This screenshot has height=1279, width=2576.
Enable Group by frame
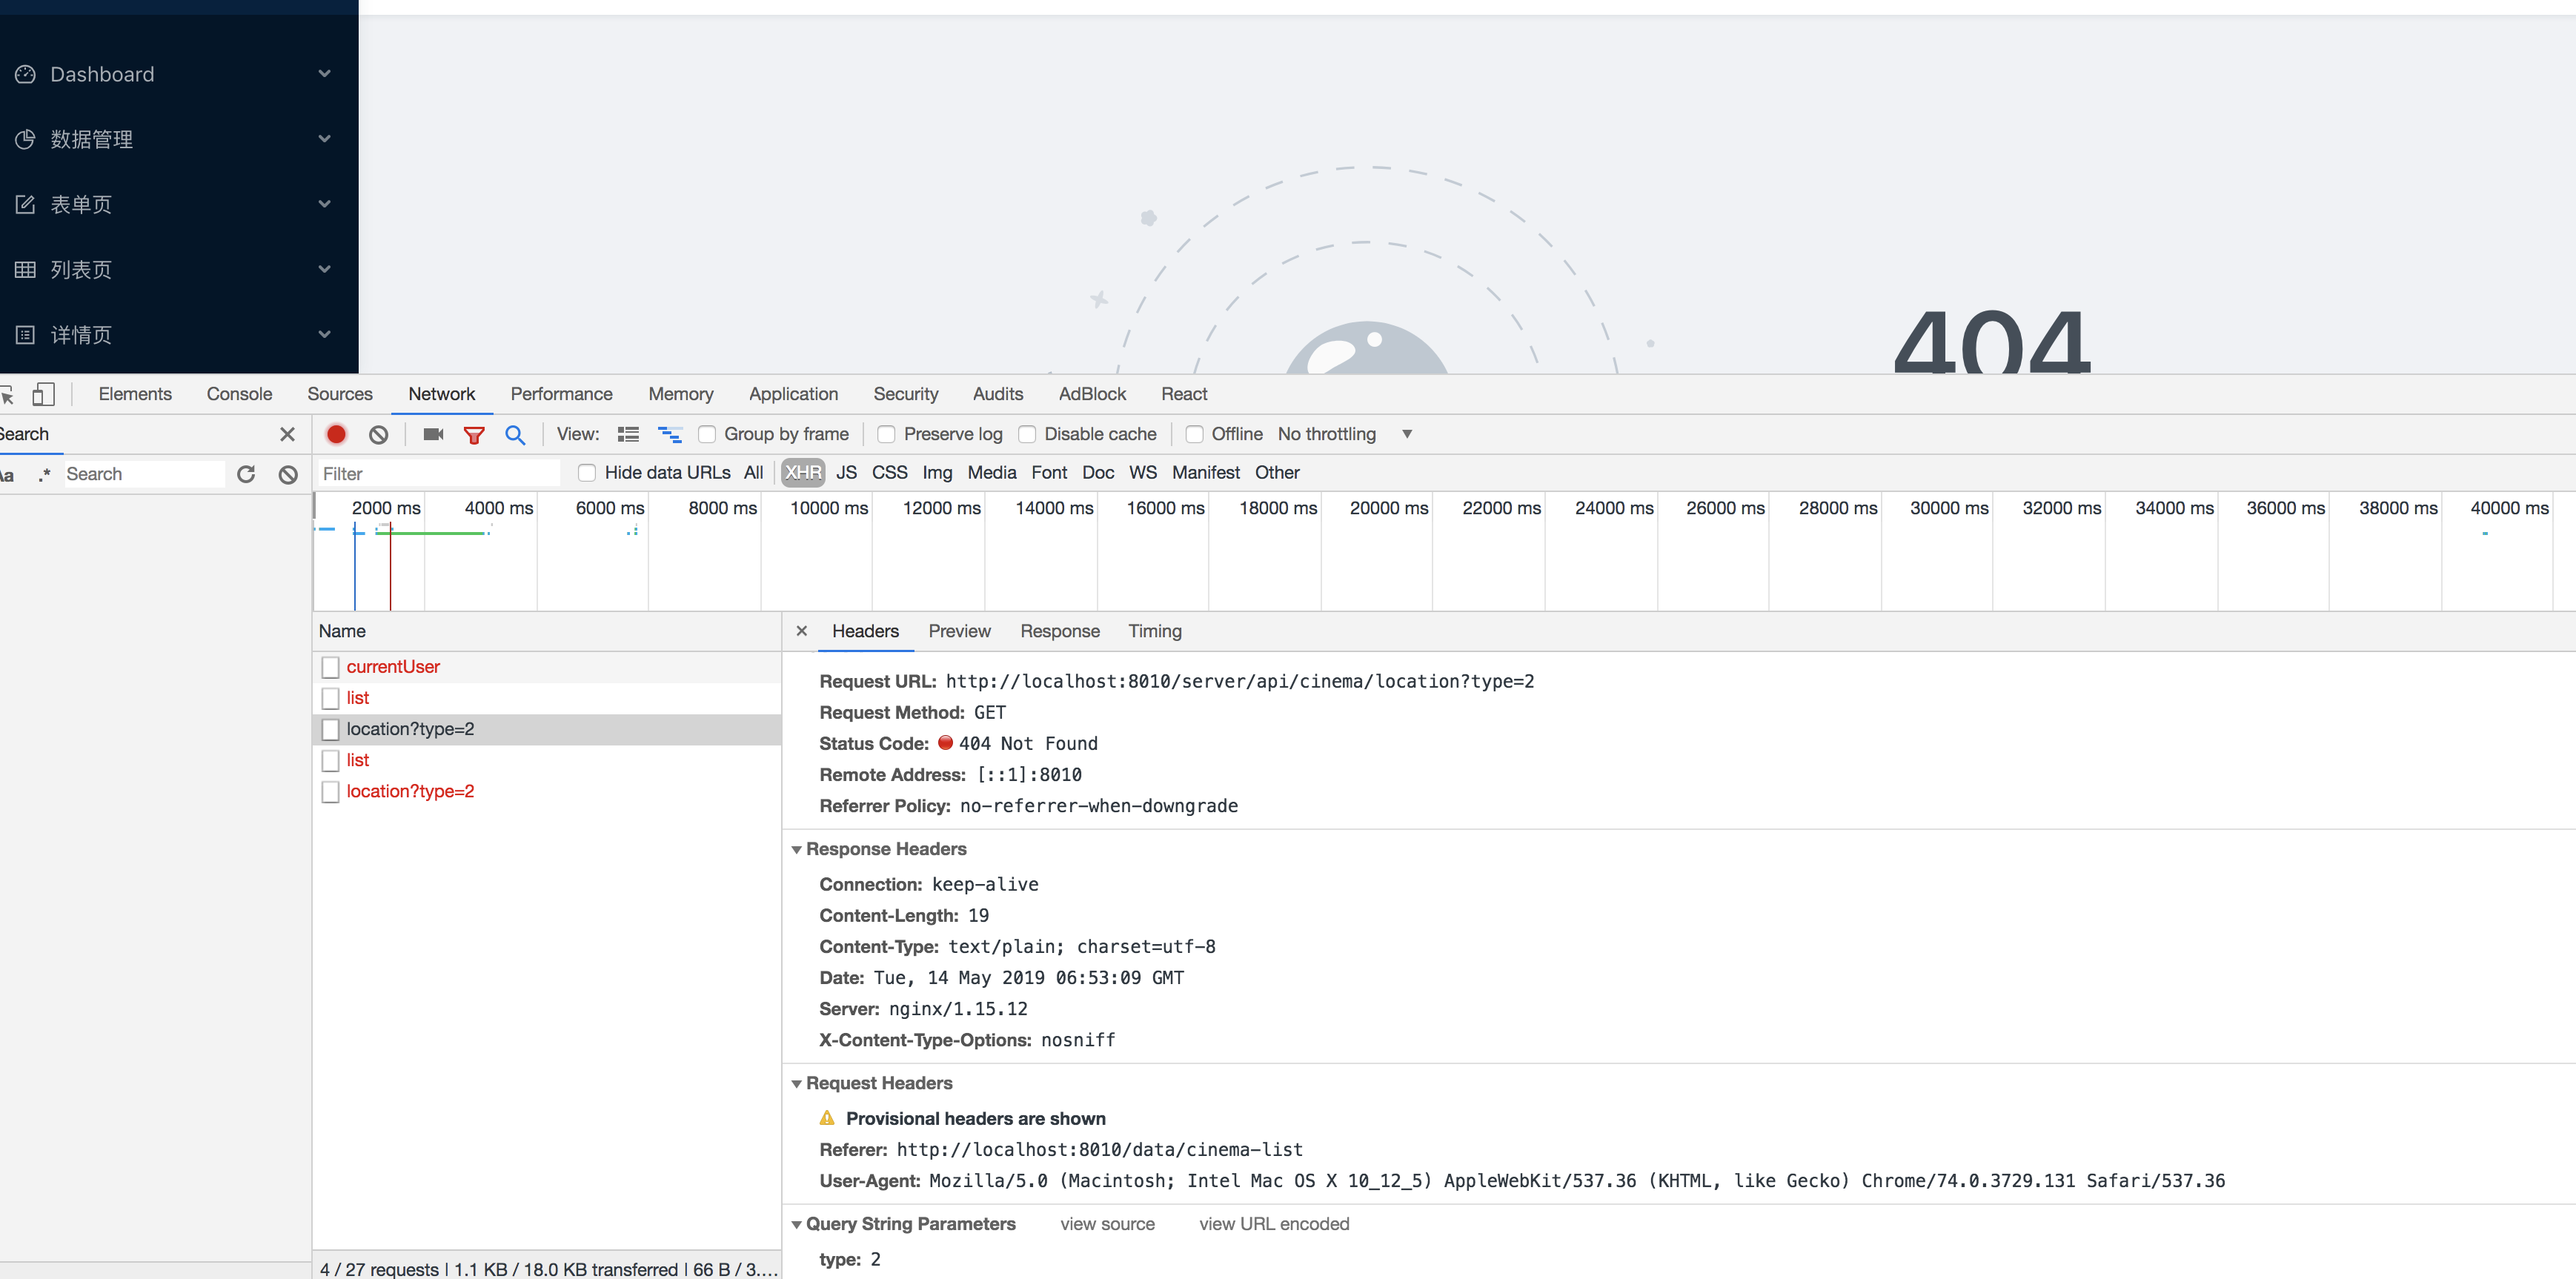point(708,434)
